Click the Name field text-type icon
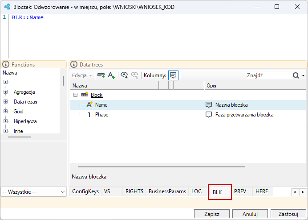 (x=89, y=104)
